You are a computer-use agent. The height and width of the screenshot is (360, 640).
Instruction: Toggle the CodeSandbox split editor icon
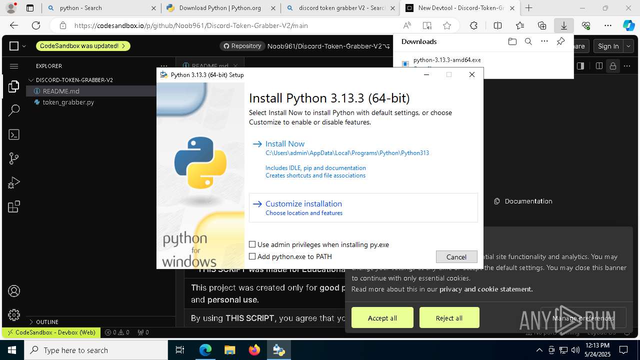coord(598,66)
